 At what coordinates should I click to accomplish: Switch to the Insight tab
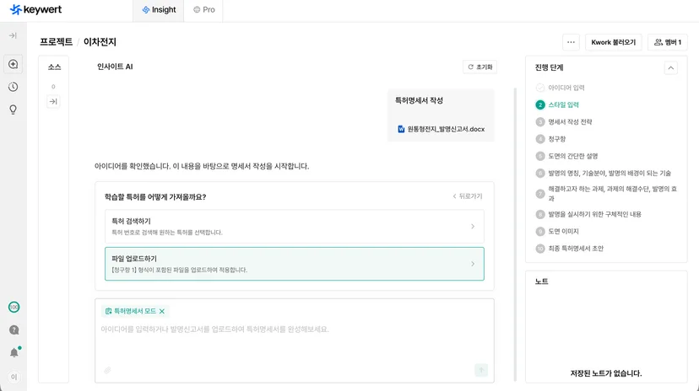coord(159,10)
